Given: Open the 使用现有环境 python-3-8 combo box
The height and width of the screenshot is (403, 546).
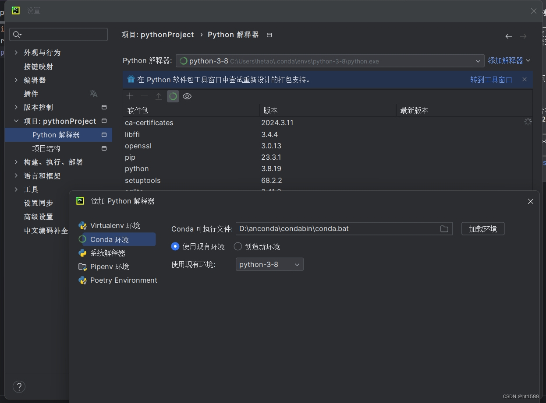Looking at the screenshot, I should tap(269, 264).
